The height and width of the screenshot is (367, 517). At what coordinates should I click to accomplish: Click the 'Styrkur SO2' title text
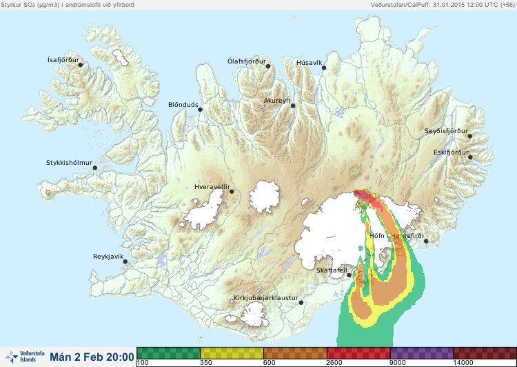click(x=68, y=5)
